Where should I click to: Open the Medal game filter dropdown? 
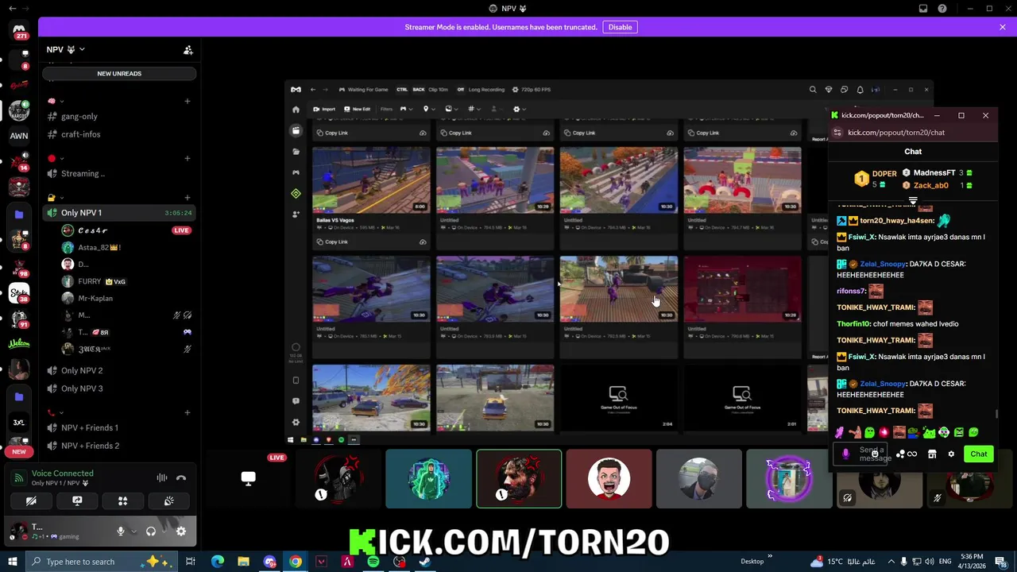[x=406, y=109]
